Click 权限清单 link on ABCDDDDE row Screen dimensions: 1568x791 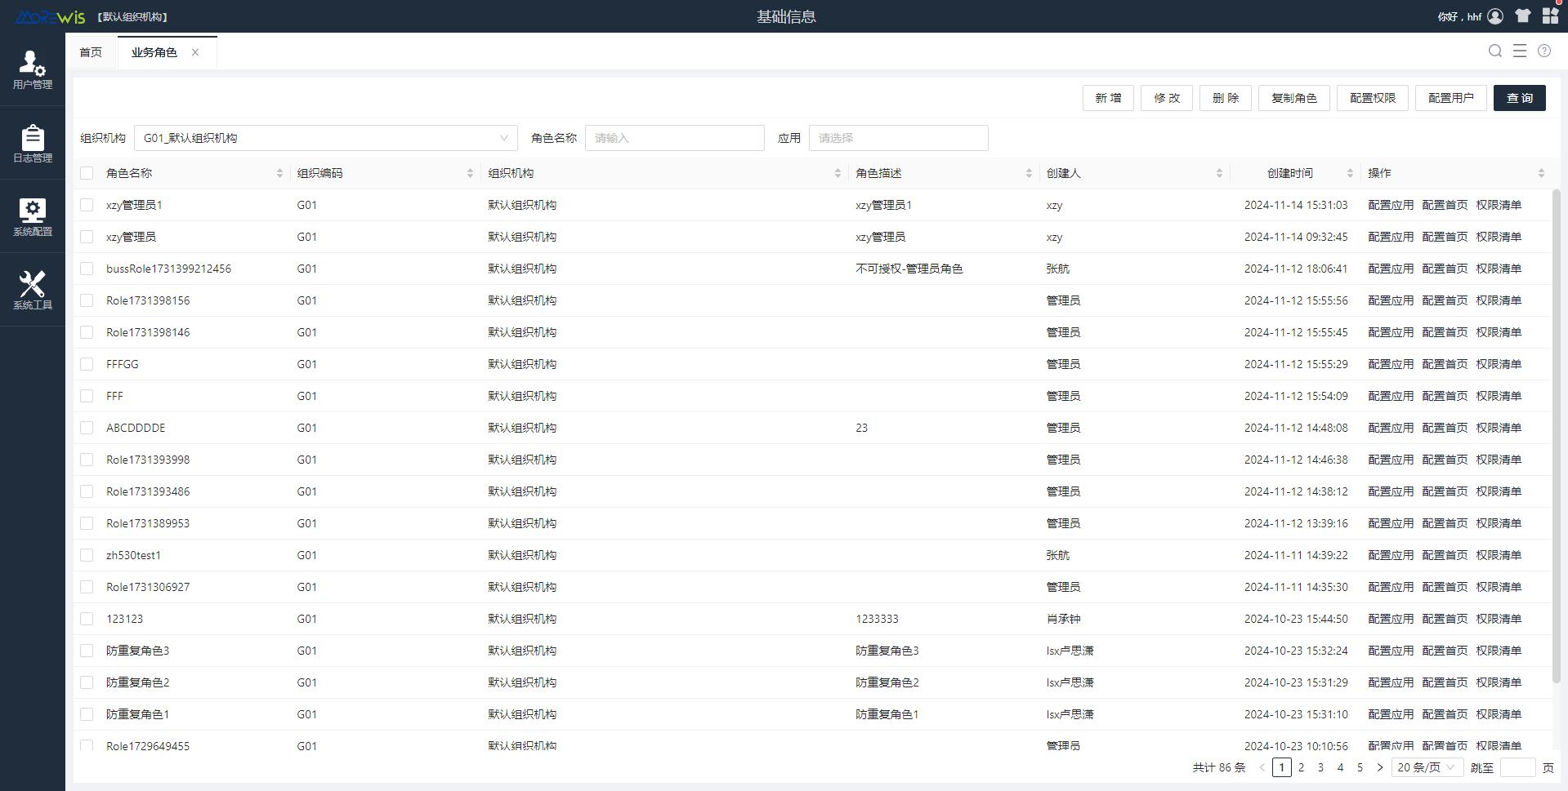point(1501,427)
